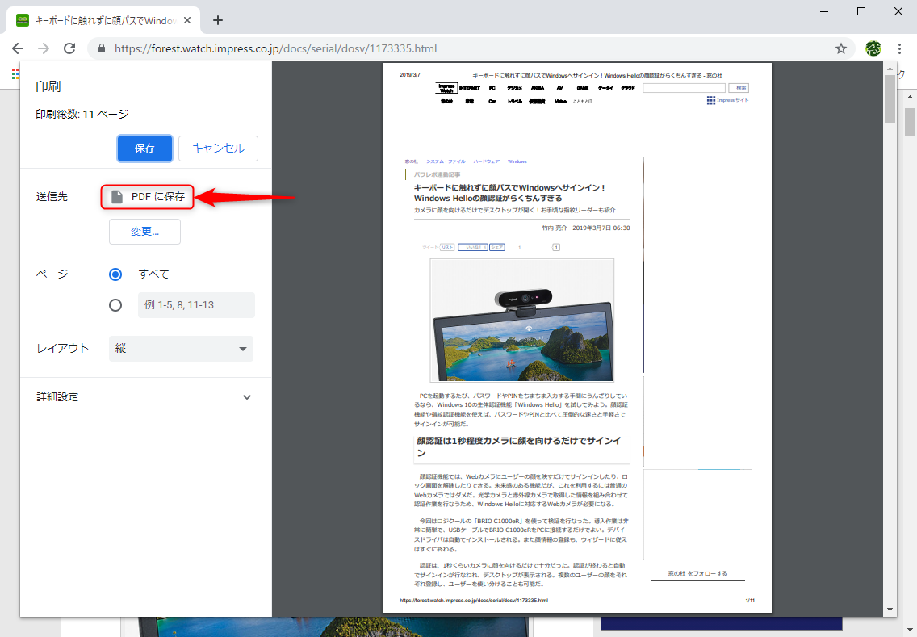The height and width of the screenshot is (637, 917).
Task: Open the レイアウト dropdown showing 縦
Action: coord(181,348)
